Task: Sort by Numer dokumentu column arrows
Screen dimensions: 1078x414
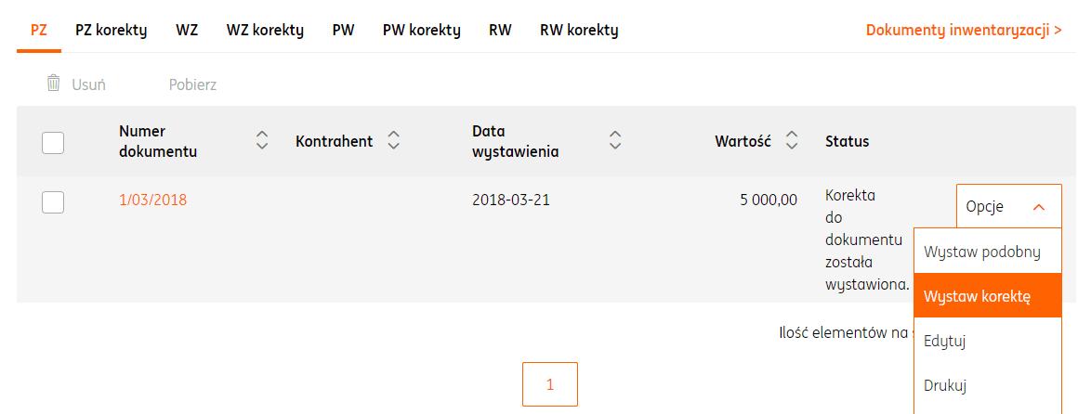Action: (x=262, y=141)
